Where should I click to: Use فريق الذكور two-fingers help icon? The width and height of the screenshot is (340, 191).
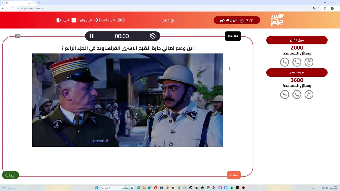(309, 62)
